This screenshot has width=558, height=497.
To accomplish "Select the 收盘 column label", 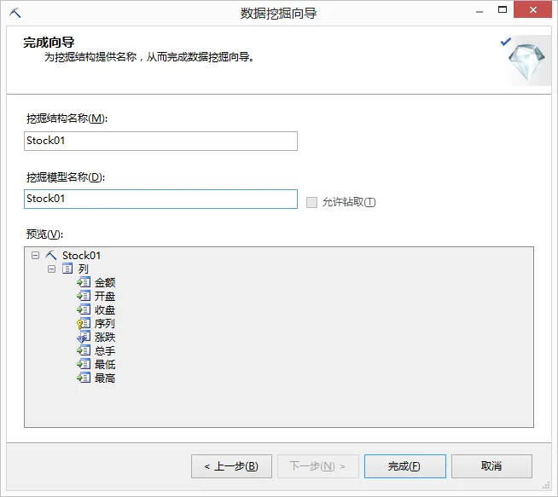I will pos(105,309).
